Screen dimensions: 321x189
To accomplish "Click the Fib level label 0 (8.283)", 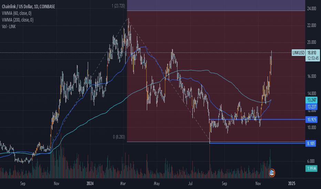I will 119,137.
